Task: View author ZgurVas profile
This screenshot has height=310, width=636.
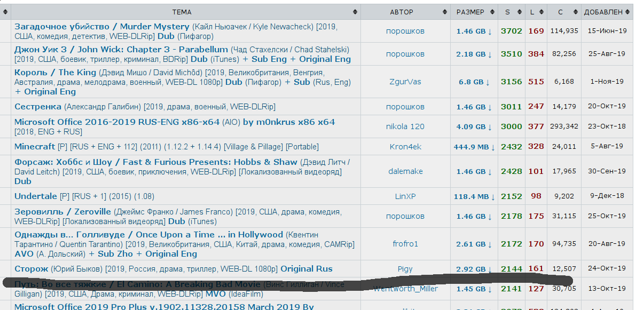Action: coord(405,82)
